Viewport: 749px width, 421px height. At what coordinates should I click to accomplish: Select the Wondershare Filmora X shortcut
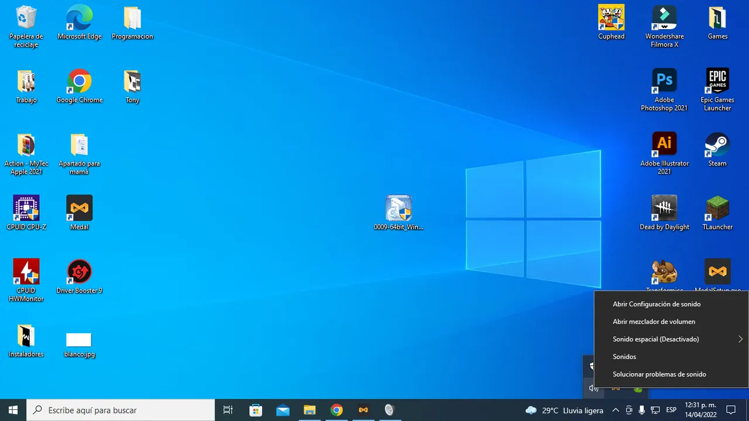click(x=665, y=27)
